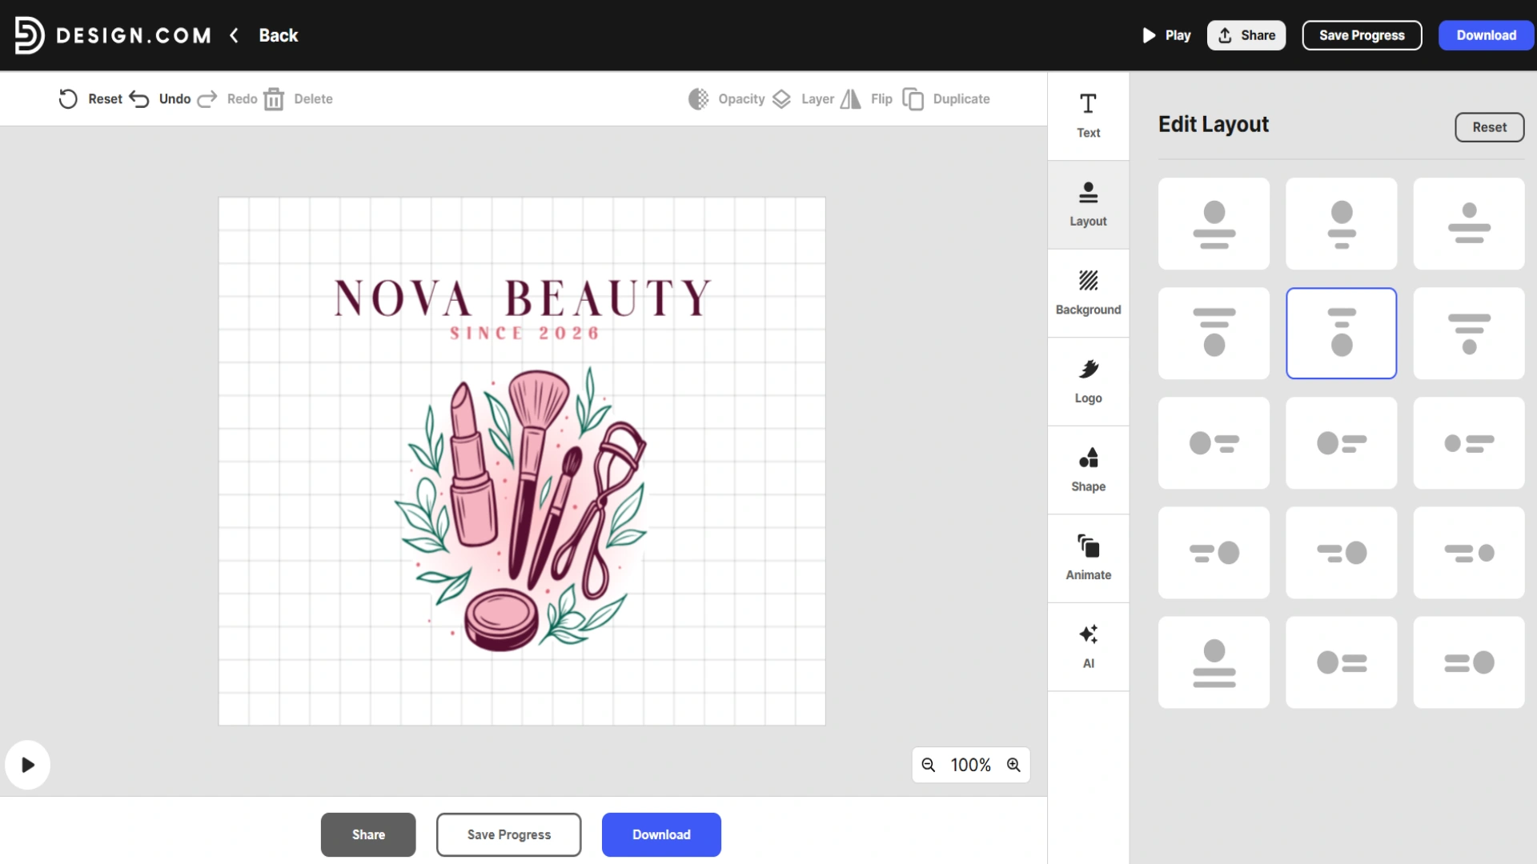1537x864 pixels.
Task: Click the Back link in the header
Action: (278, 35)
